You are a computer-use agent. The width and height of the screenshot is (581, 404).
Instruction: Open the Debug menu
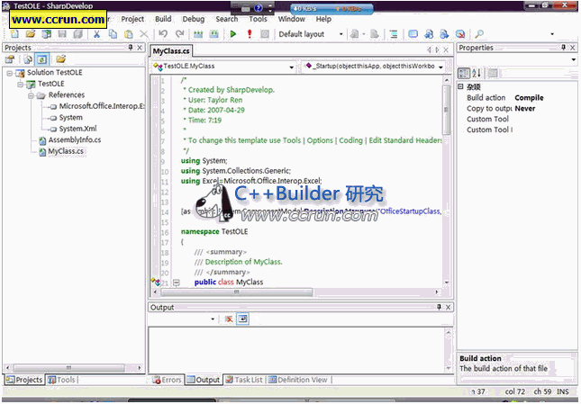click(194, 19)
